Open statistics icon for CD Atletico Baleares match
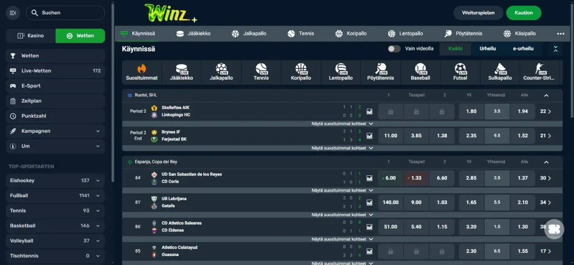Viewport: 574px width, 265px height. (x=369, y=226)
